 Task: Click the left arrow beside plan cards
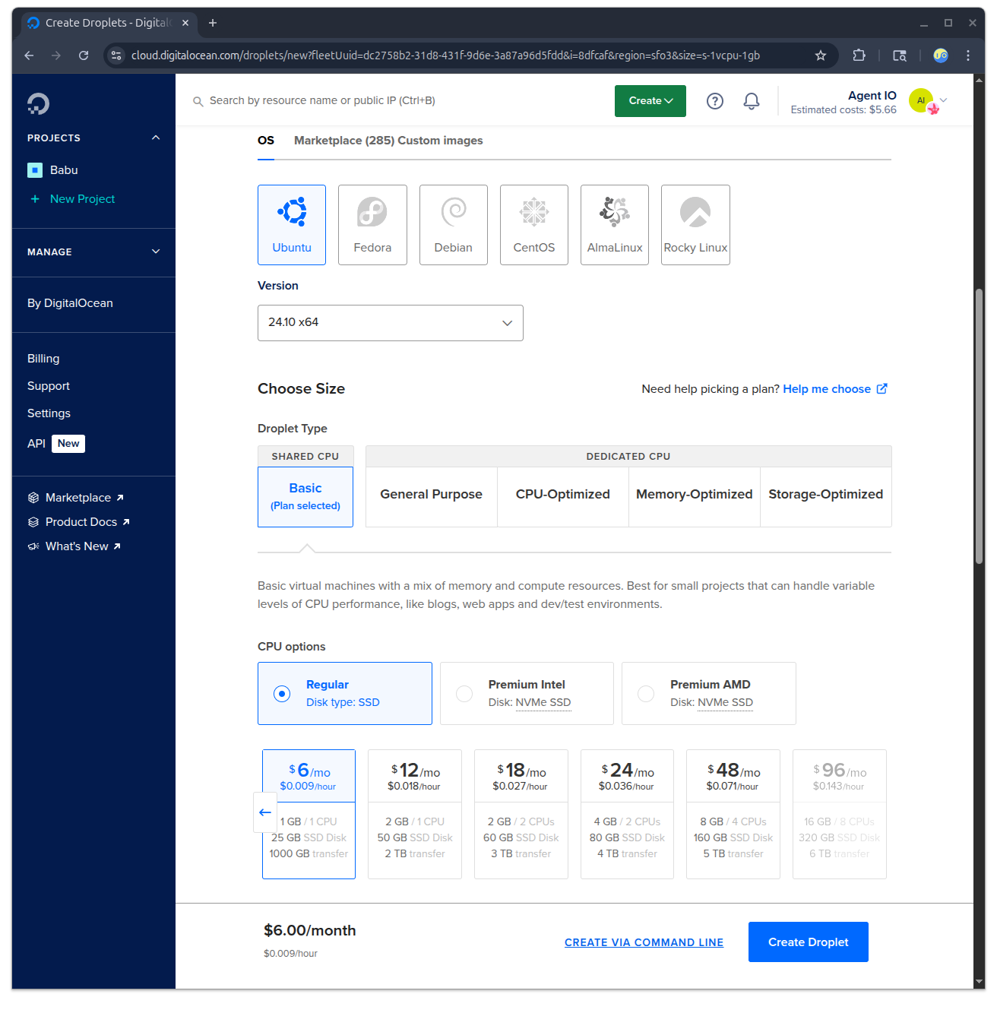click(265, 812)
